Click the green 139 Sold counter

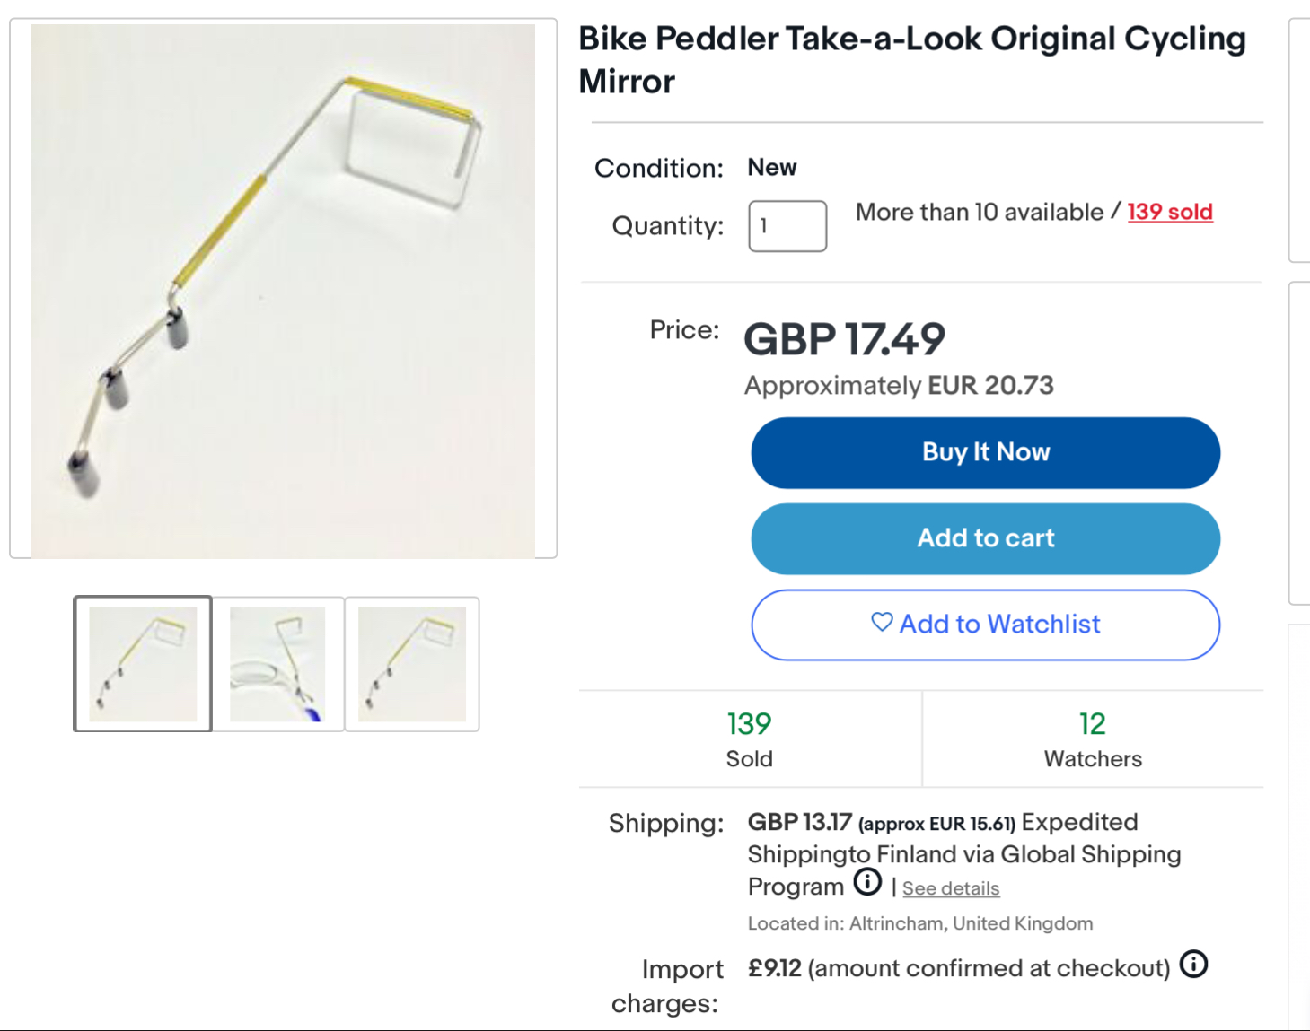tap(749, 738)
